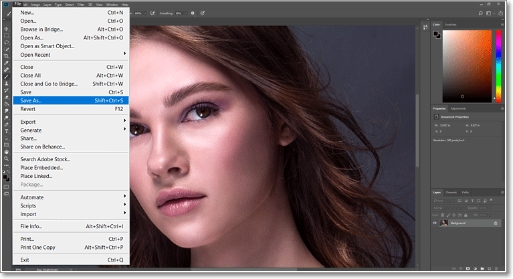513x279 pixels.
Task: Select the Lasso tool
Action: [6, 43]
